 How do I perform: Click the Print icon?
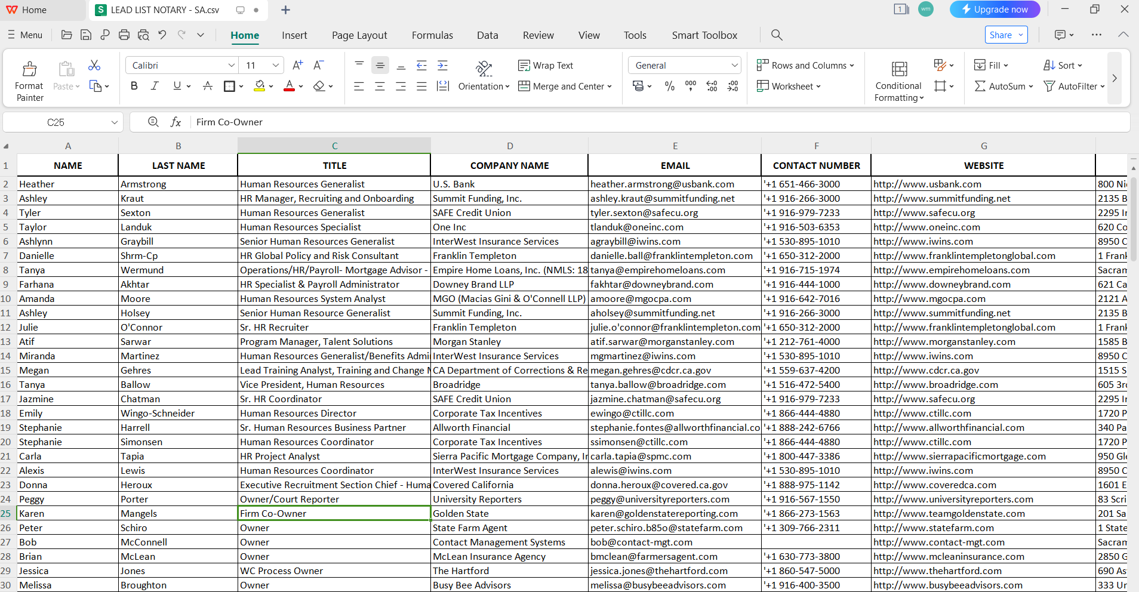pos(124,35)
